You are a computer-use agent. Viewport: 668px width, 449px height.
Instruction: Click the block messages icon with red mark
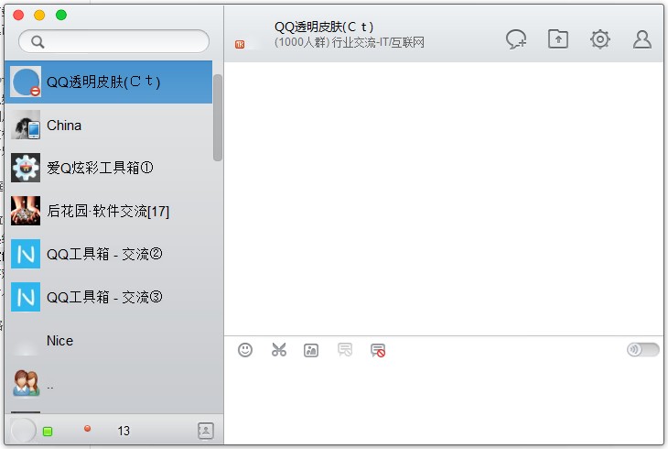coord(378,350)
